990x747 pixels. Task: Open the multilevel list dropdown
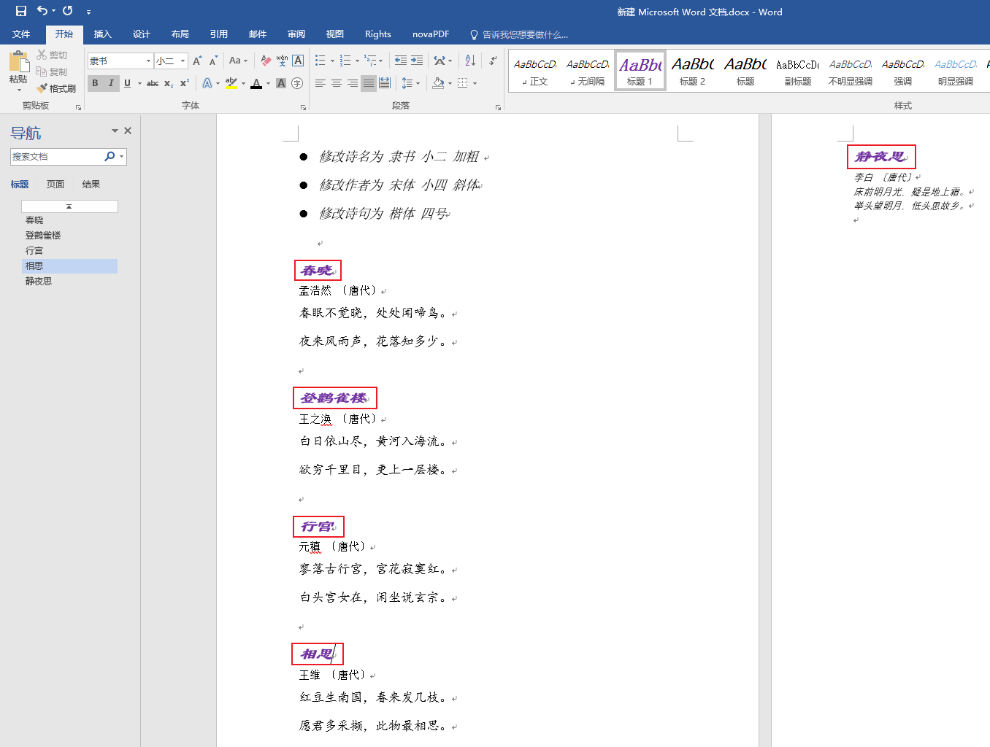click(x=381, y=61)
